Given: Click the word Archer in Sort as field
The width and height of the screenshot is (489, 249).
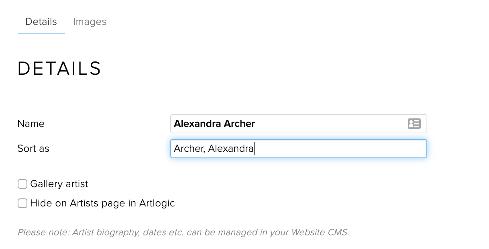Looking at the screenshot, I should coord(189,149).
